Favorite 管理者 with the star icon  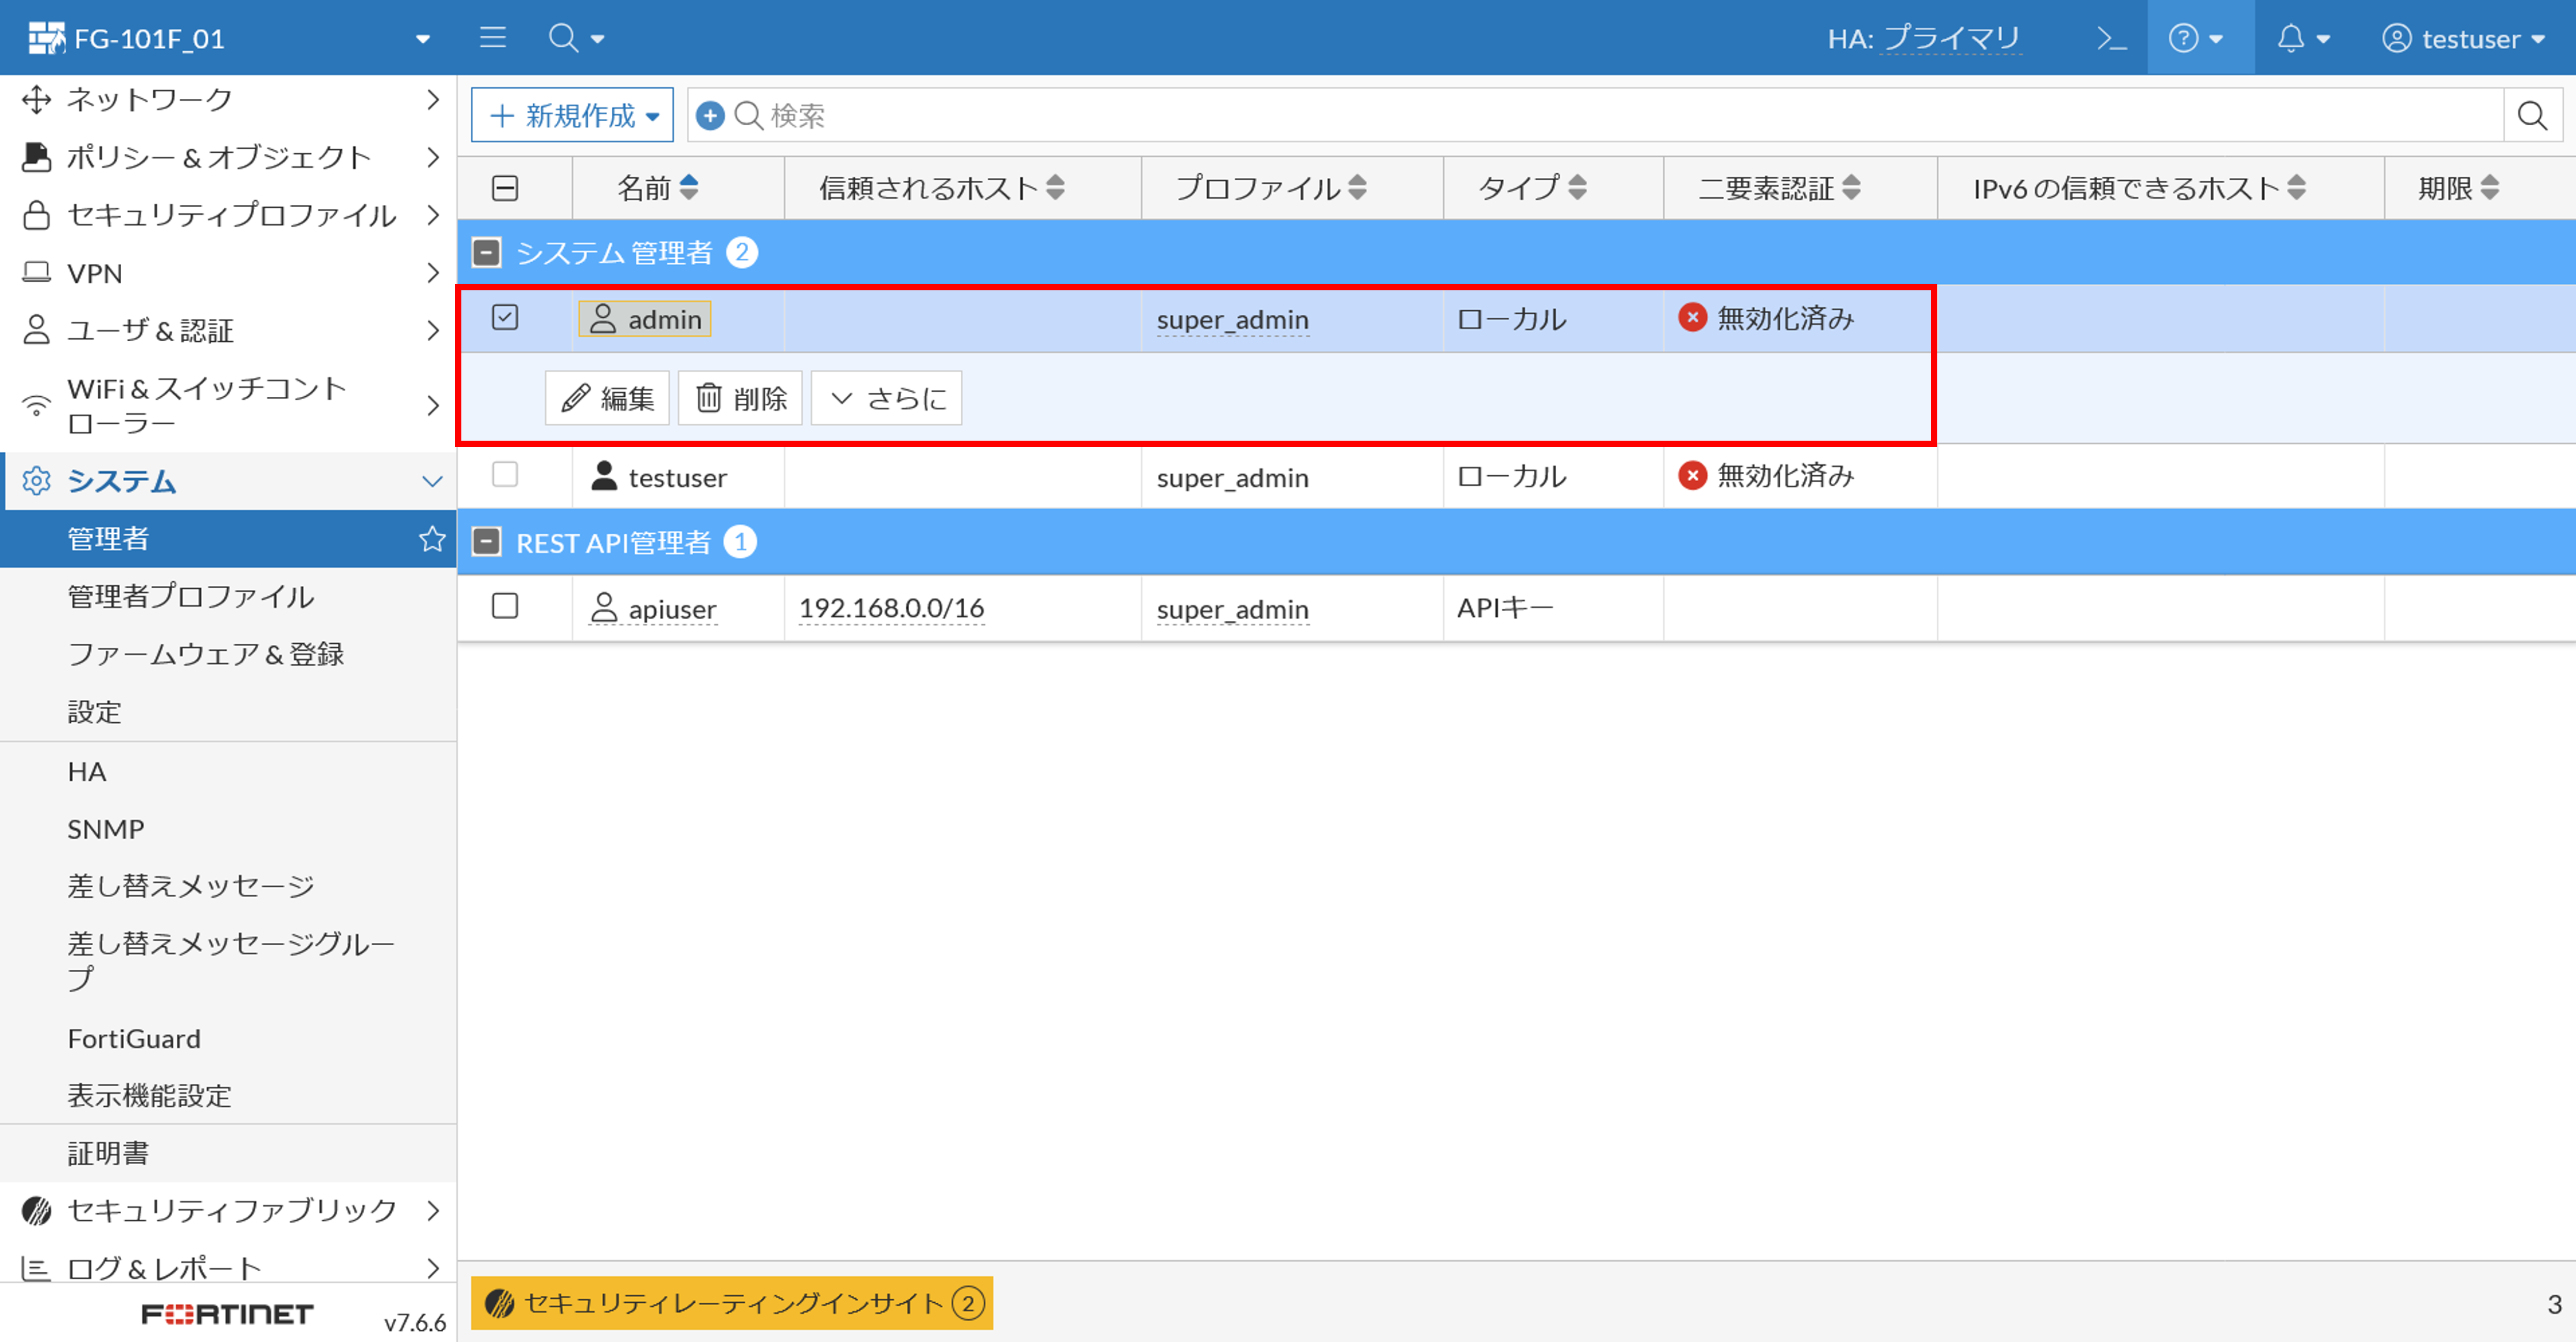(432, 539)
